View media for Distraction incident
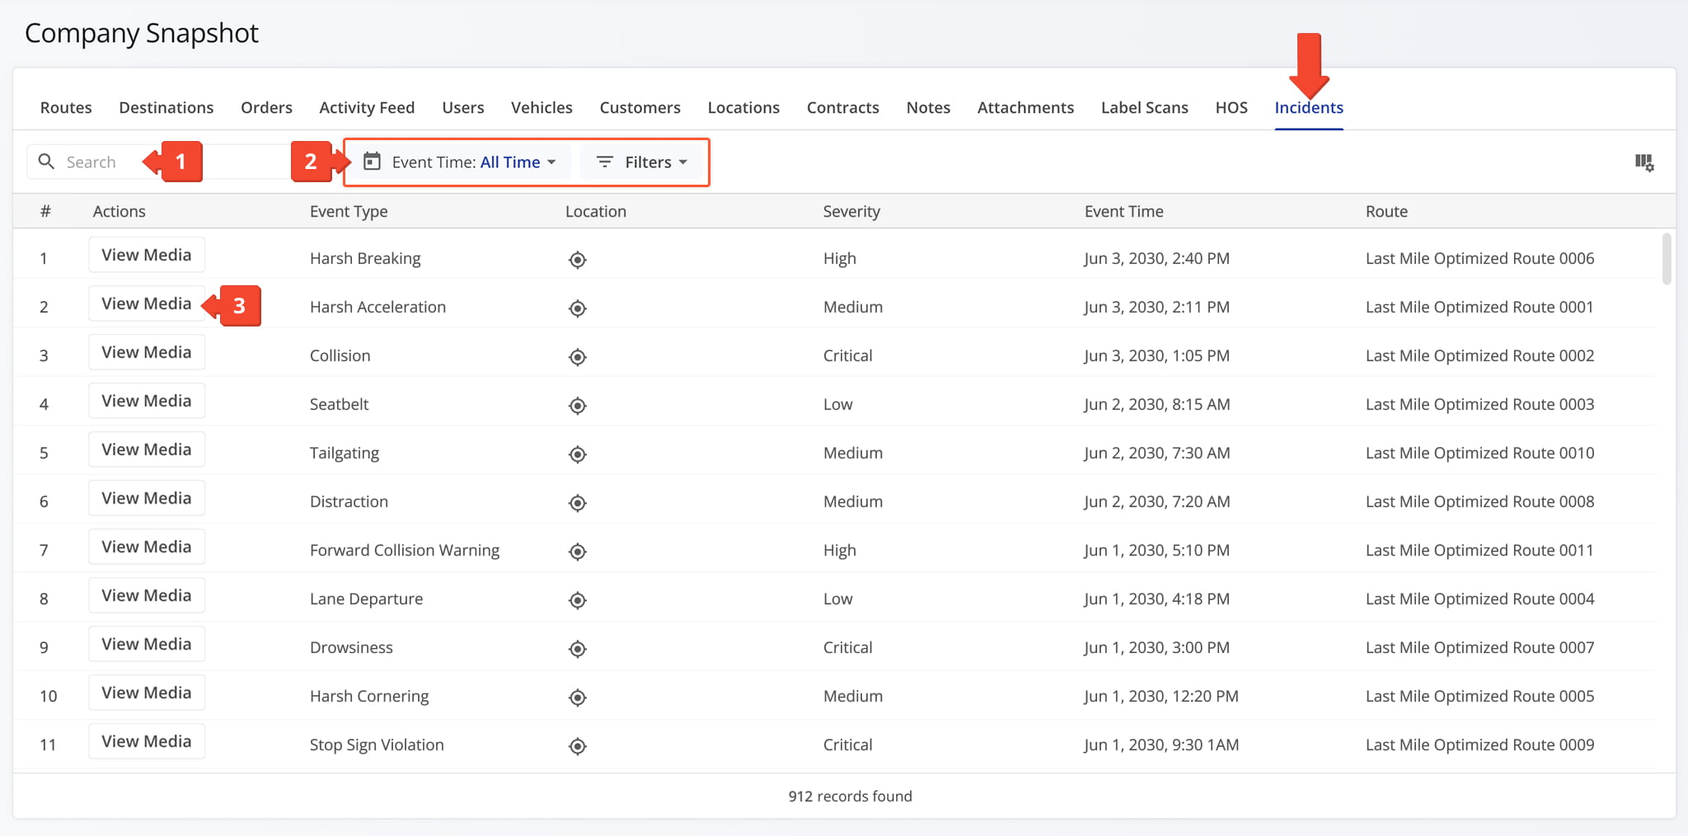 pyautogui.click(x=147, y=498)
